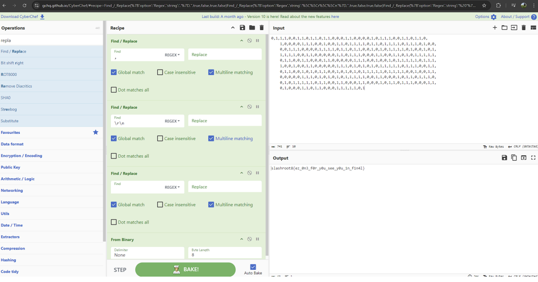Enable Dot matches all in third Find / Replace
The width and height of the screenshot is (538, 282).
point(114,222)
